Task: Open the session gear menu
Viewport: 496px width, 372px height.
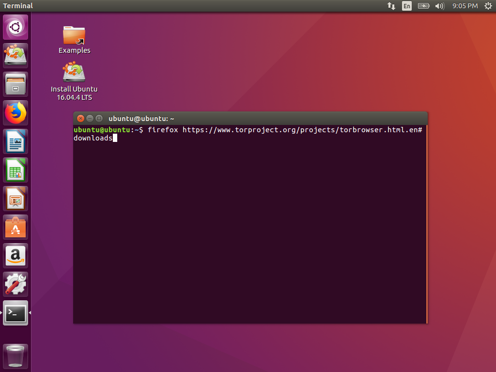Action: [x=488, y=6]
